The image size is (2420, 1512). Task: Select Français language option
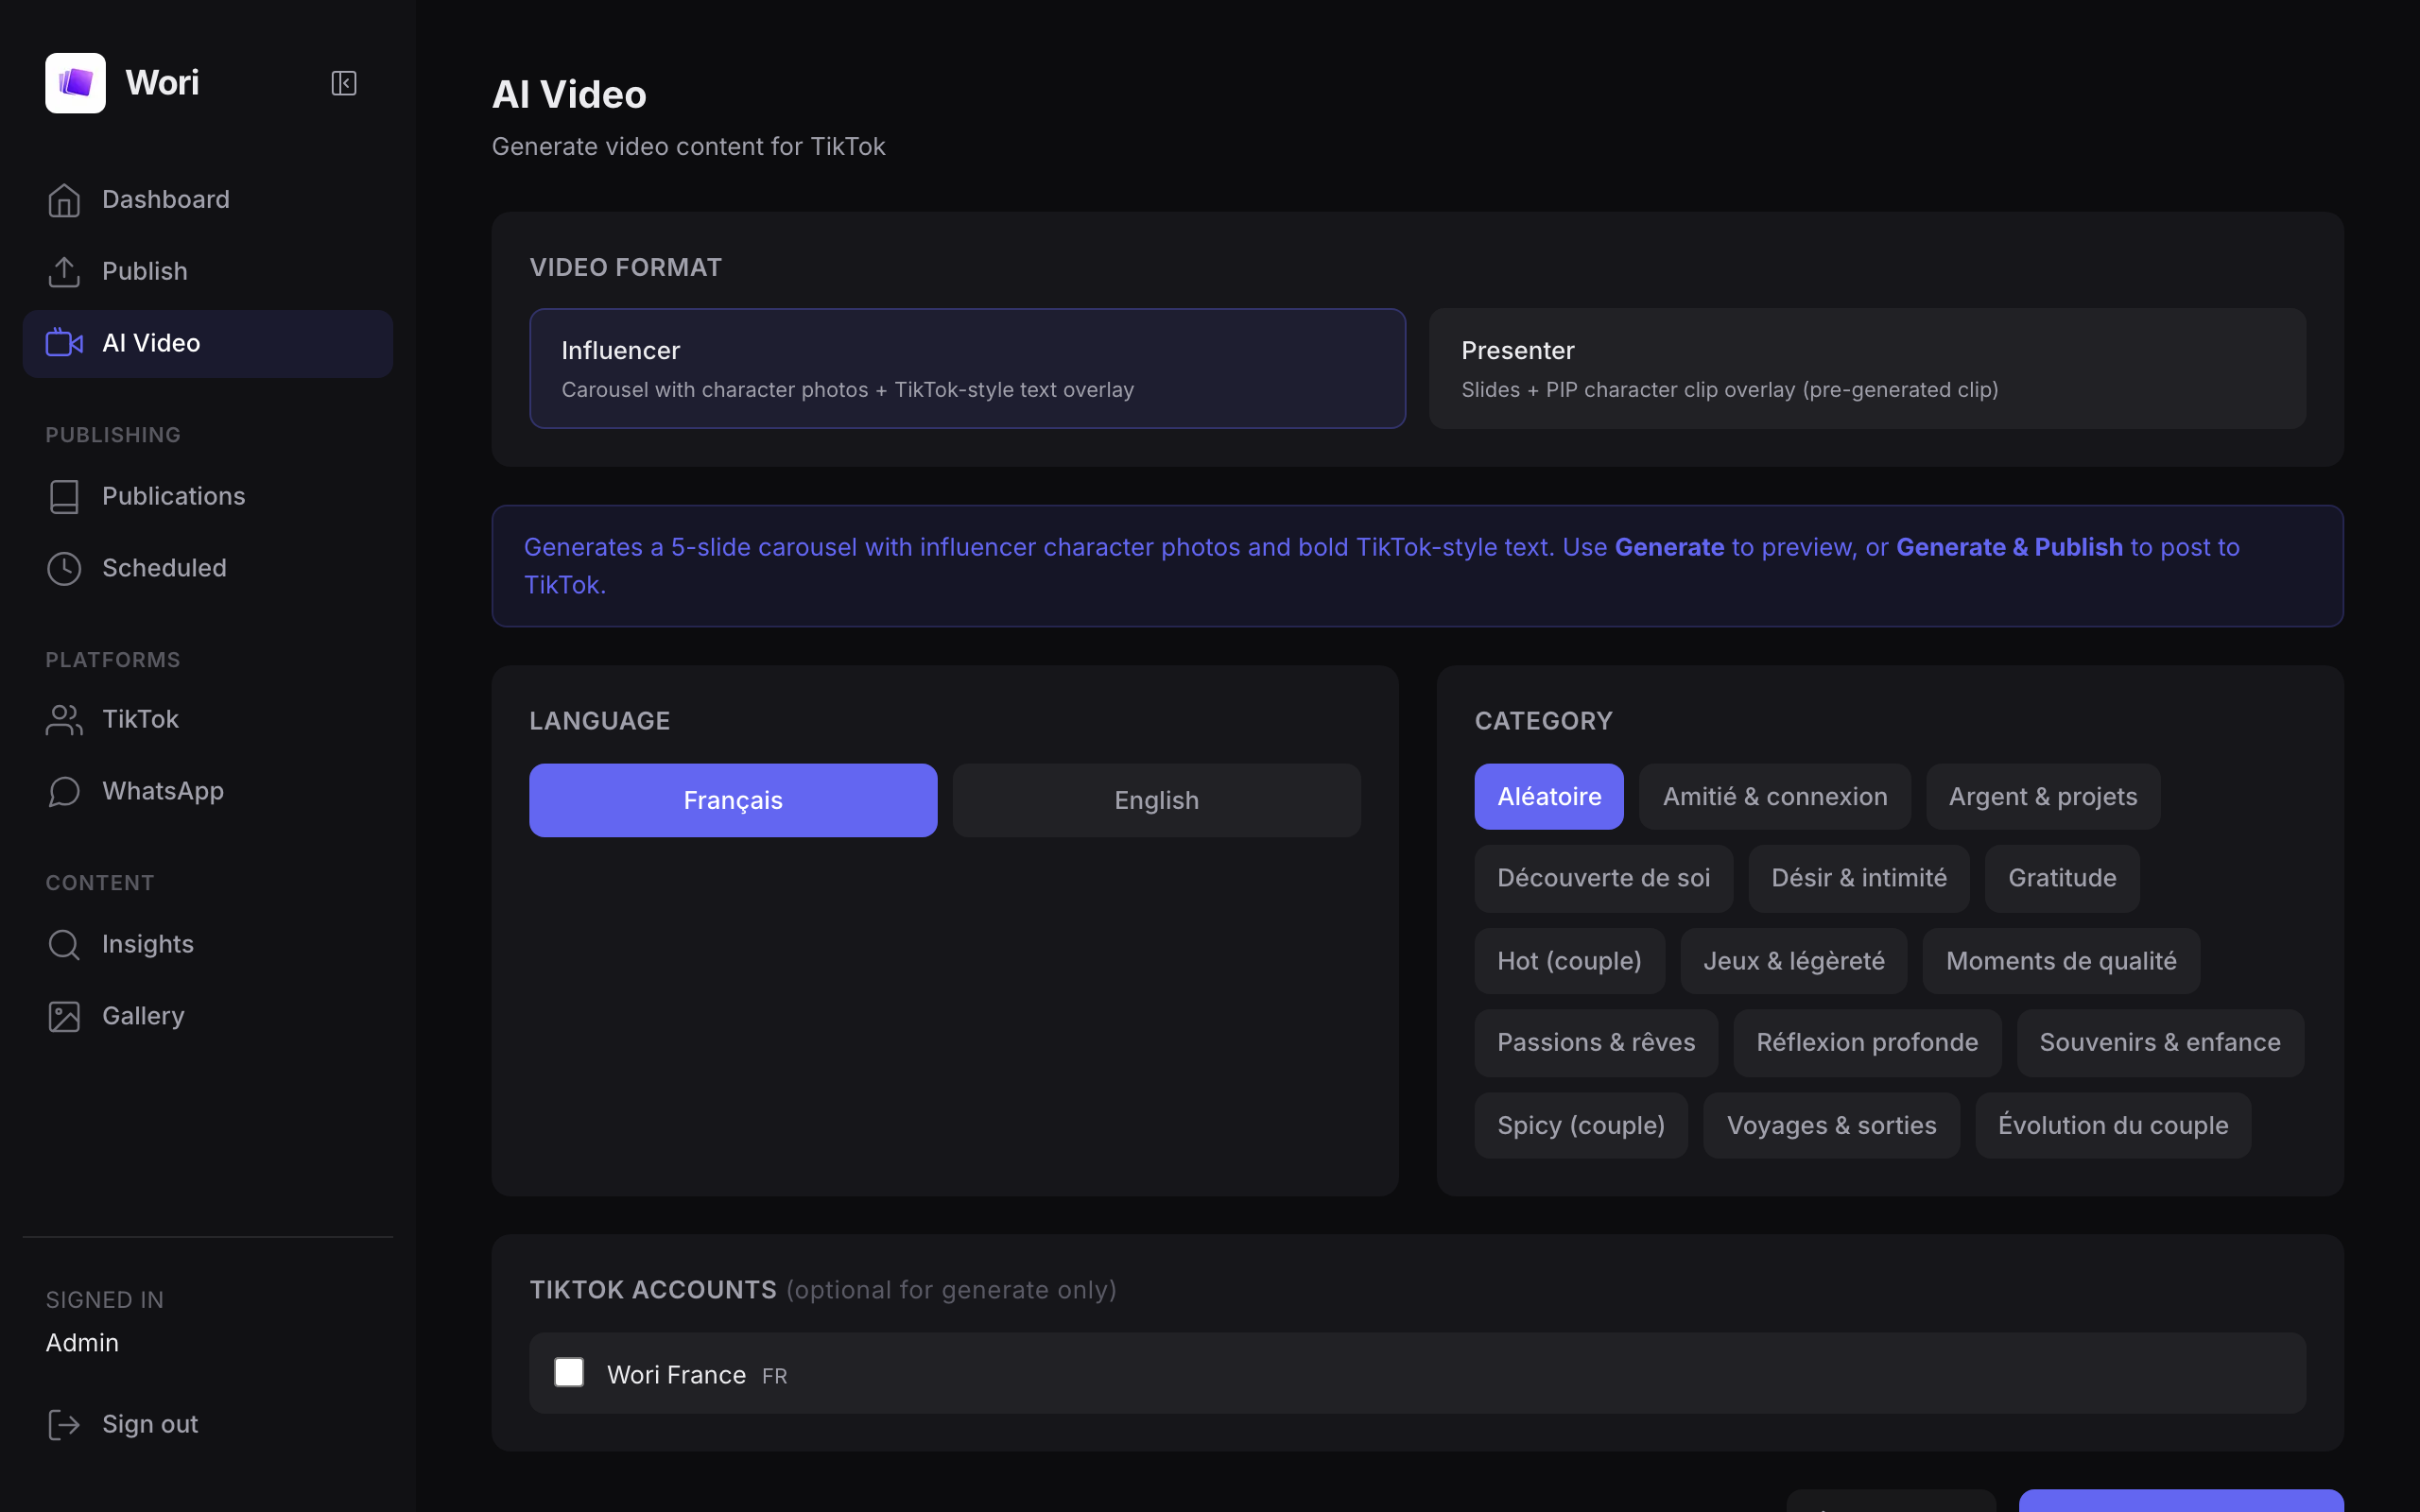(x=732, y=800)
